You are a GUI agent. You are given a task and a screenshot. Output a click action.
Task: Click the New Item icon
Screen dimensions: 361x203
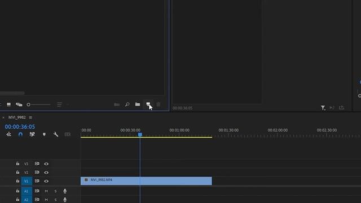pos(148,104)
